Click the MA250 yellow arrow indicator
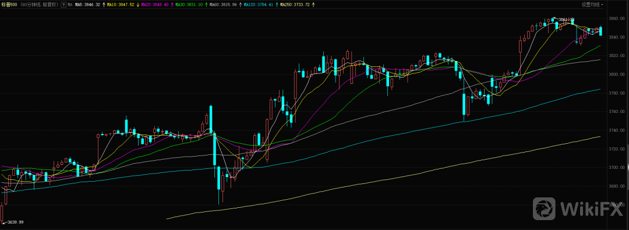629x230 pixels. (x=314, y=5)
